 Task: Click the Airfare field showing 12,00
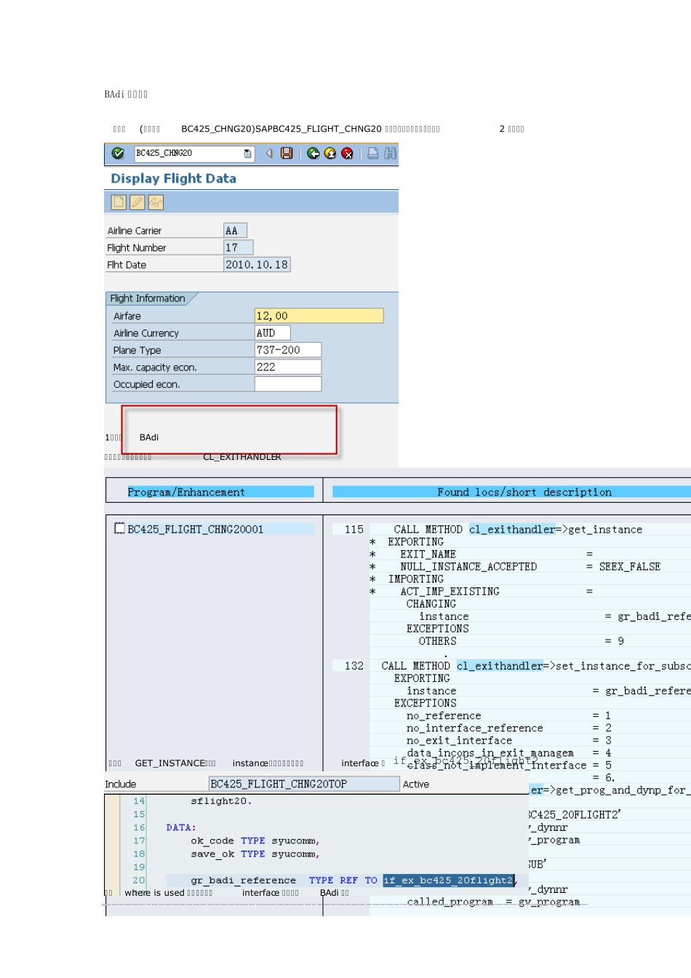[319, 316]
